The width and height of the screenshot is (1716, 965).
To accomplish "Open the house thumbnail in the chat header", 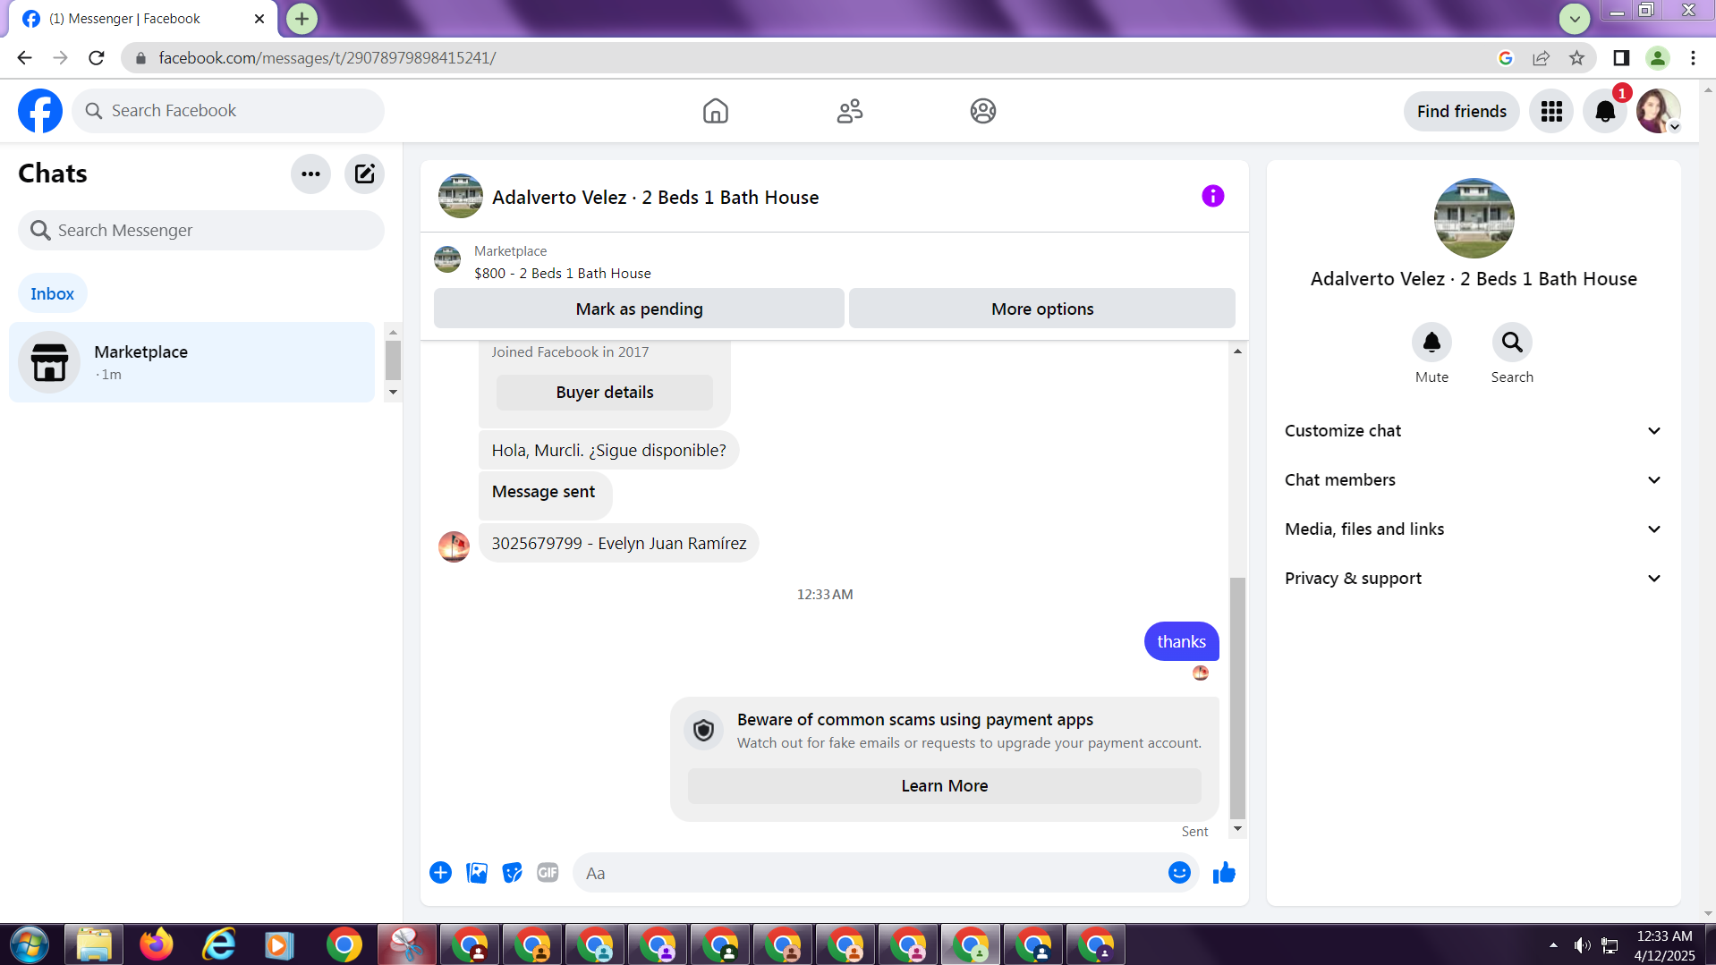I will coord(461,197).
